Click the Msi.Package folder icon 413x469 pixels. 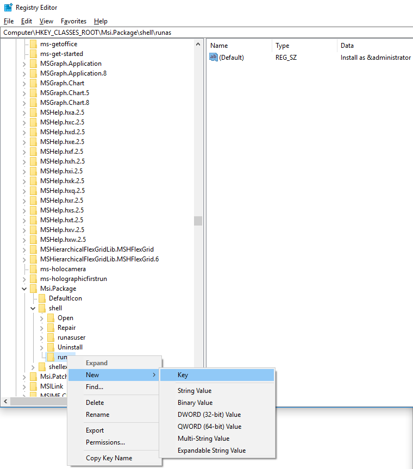pyautogui.click(x=34, y=289)
